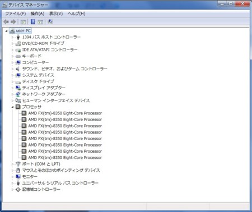The image size is (252, 212).
Task: Select the マウスとそのほかのポインティング デバイス label
Action: (61, 170)
